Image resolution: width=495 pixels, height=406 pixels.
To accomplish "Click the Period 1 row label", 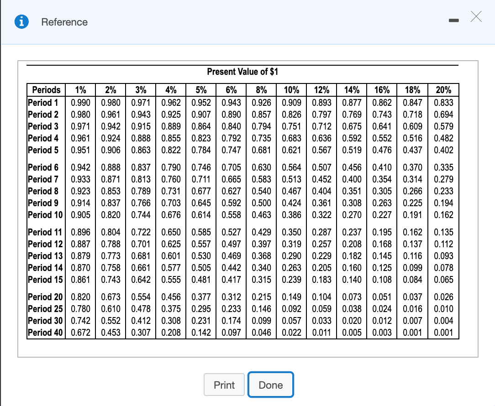I will (x=43, y=103).
